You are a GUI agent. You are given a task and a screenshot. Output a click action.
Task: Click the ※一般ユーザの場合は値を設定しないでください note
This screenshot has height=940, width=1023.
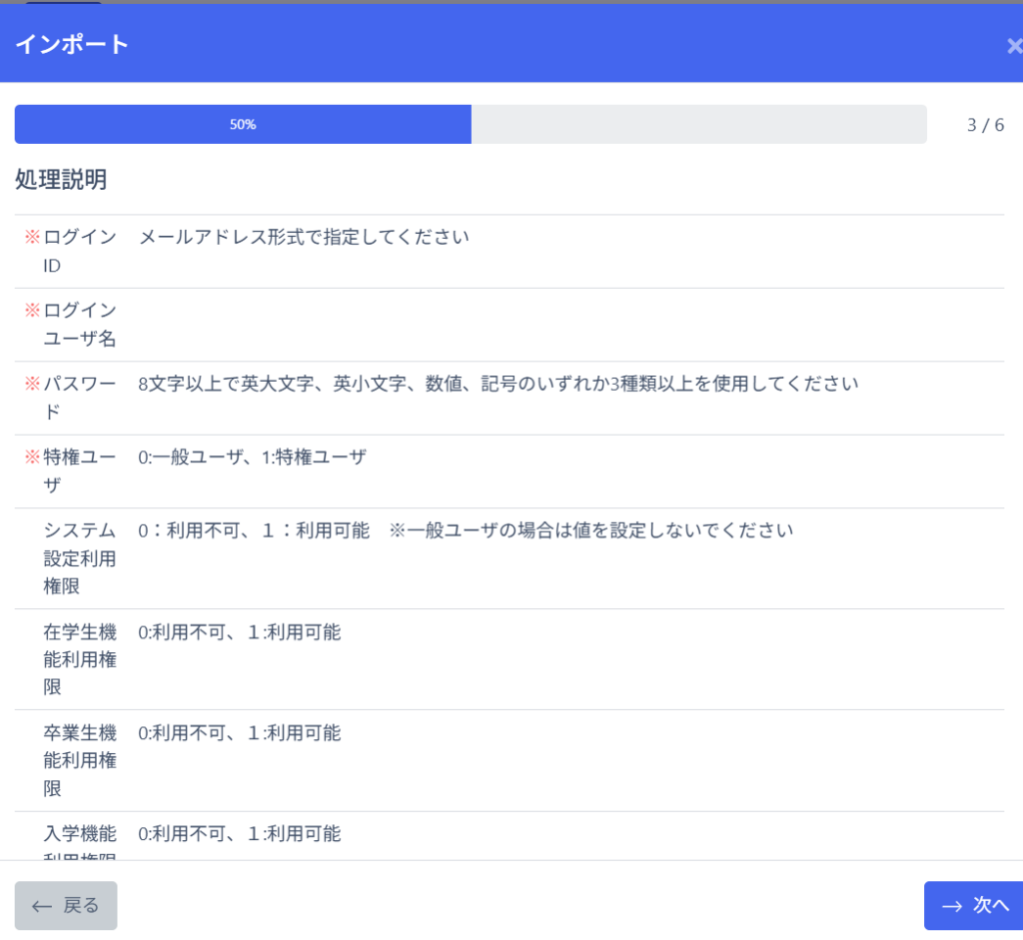click(590, 530)
